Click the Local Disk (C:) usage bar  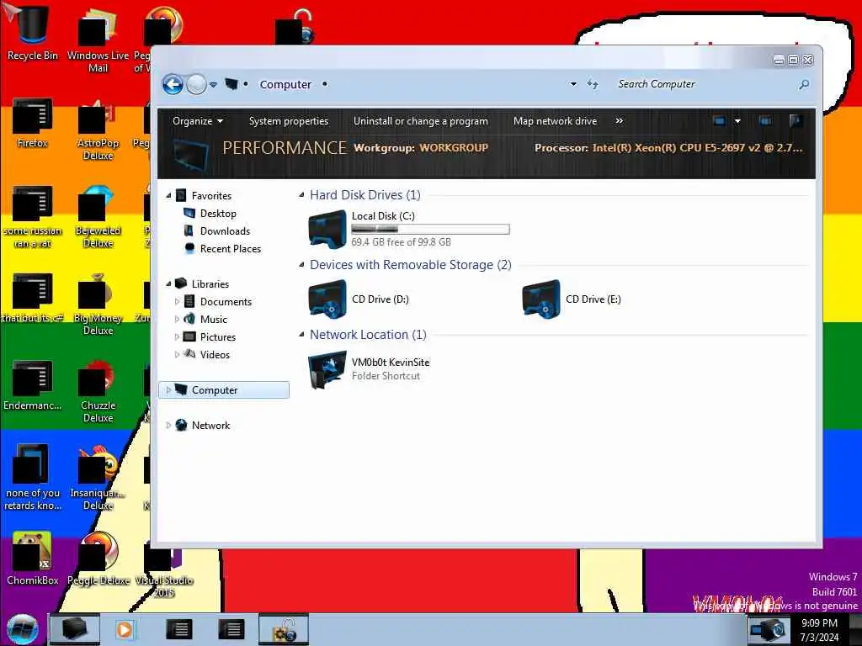point(430,229)
